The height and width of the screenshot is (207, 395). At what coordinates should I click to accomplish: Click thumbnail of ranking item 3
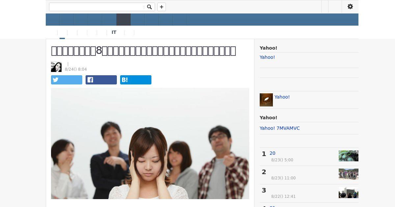349,193
